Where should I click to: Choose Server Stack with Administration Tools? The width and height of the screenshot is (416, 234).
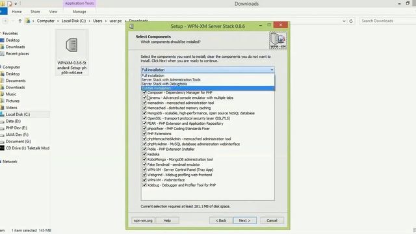208,79
